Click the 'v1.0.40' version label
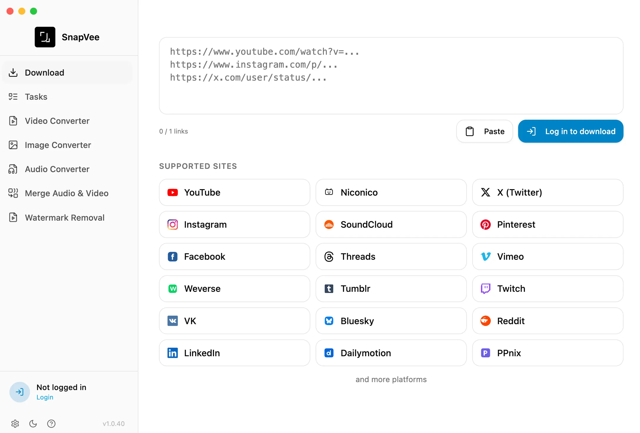Viewport: 640px width, 433px height. (114, 424)
